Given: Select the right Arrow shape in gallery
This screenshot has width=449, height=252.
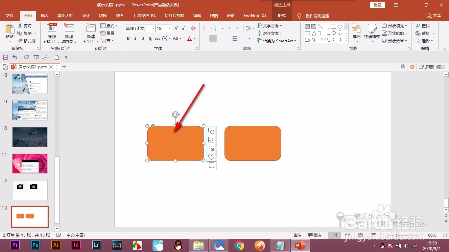Looking at the screenshot, I should [x=333, y=33].
